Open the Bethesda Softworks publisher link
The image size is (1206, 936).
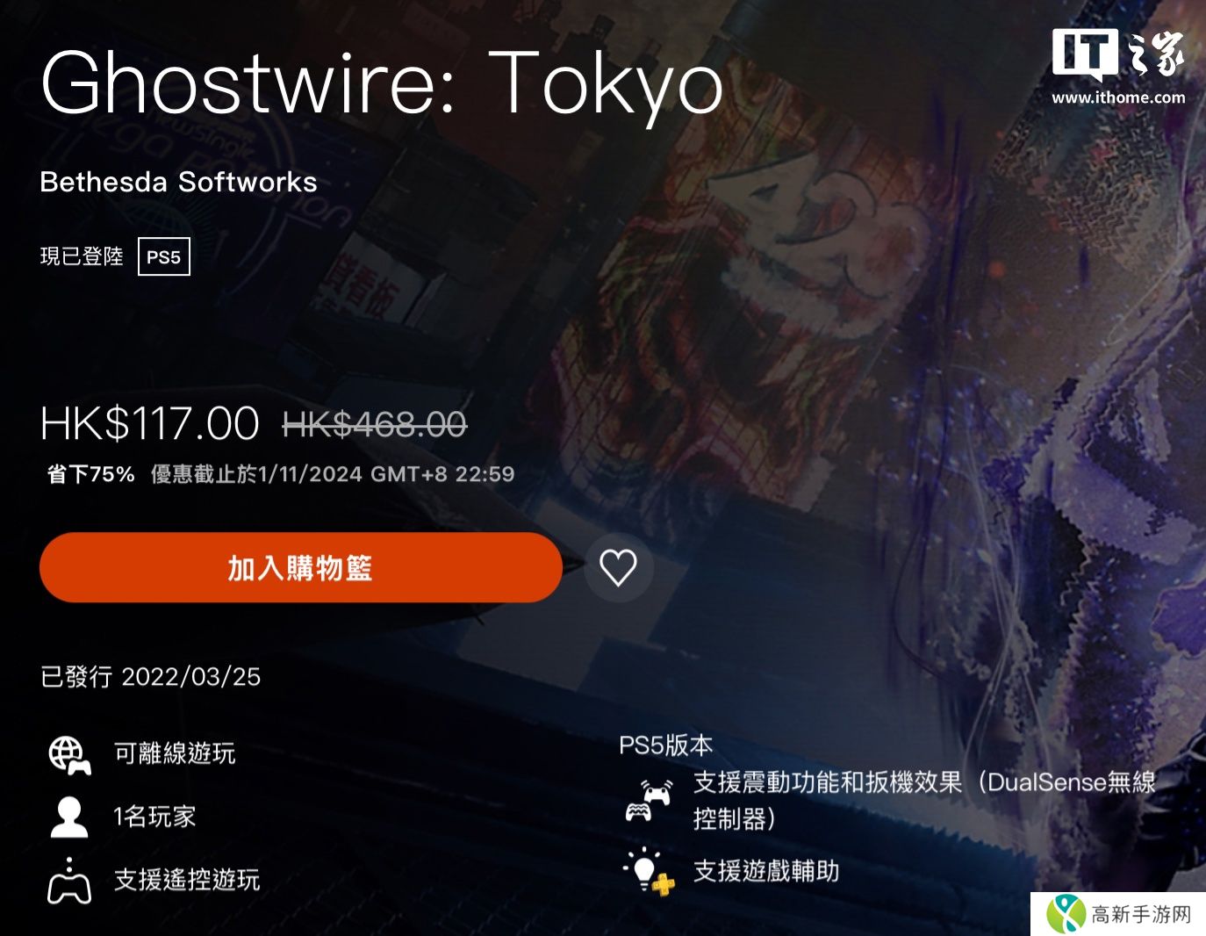179,182
